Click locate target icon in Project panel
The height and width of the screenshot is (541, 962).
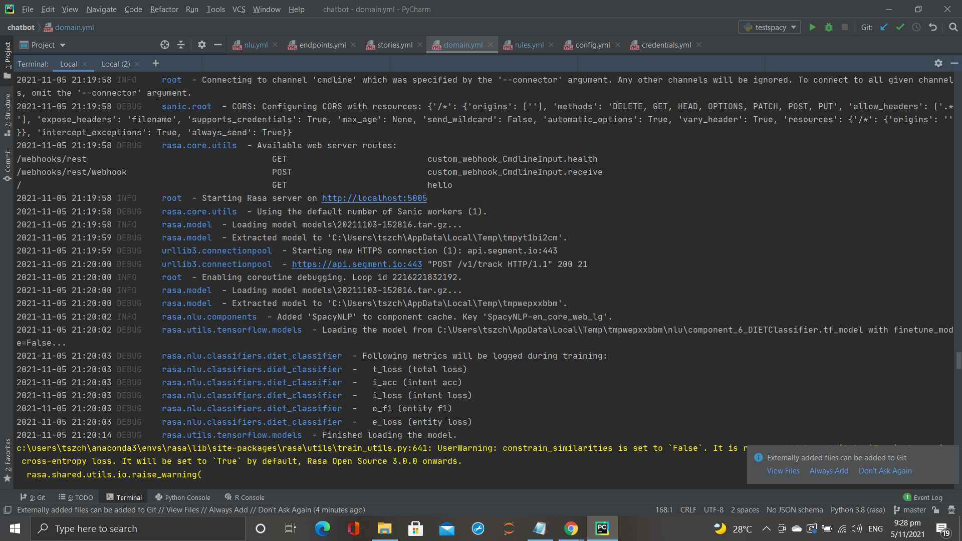[x=165, y=45]
